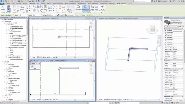Click the Join geometry tool
This screenshot has height=104, width=185.
click(22, 10)
